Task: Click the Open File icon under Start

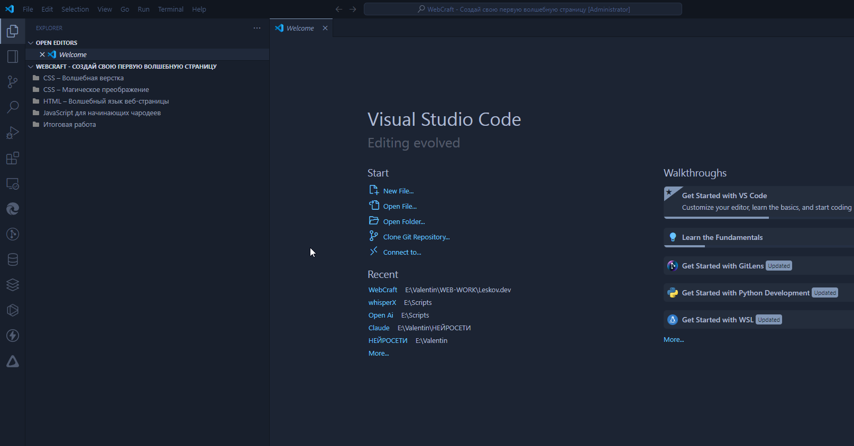Action: tap(374, 206)
